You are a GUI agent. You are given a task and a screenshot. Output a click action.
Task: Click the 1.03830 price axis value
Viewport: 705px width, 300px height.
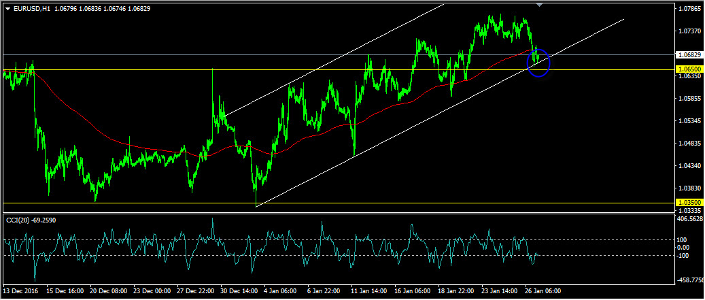[x=689, y=188]
